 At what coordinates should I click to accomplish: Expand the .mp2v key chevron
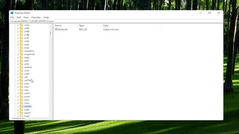[18, 113]
